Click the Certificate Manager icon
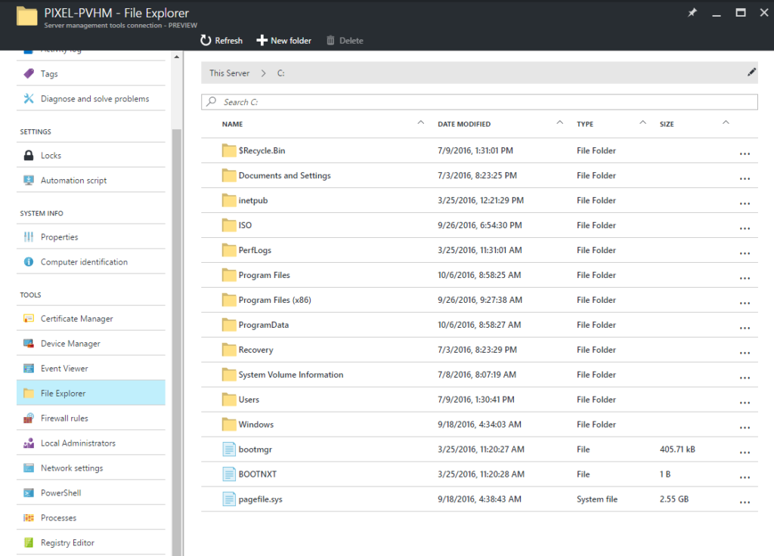Image resolution: width=774 pixels, height=556 pixels. coord(29,319)
